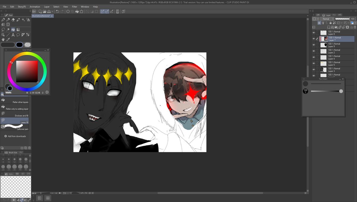Select the Lasso selection tool
The height and width of the screenshot is (202, 357).
(x=3, y=29)
